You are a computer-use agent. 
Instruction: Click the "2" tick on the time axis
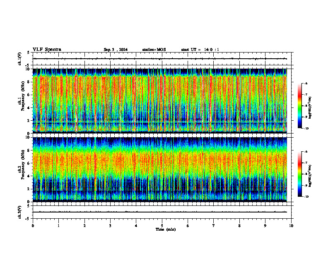coord(84,226)
